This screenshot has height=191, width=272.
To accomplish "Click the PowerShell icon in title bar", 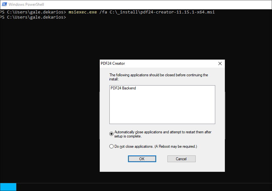I will (x=4, y=4).
